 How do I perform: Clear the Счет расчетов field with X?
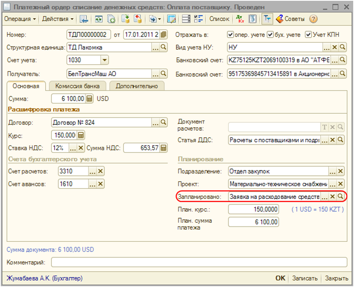(x=101, y=172)
